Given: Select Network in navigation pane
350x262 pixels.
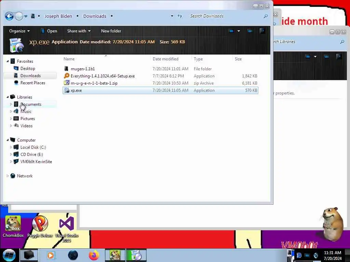Looking at the screenshot, I should click(25, 176).
